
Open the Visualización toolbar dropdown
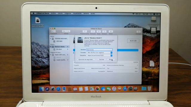[x=54, y=32]
